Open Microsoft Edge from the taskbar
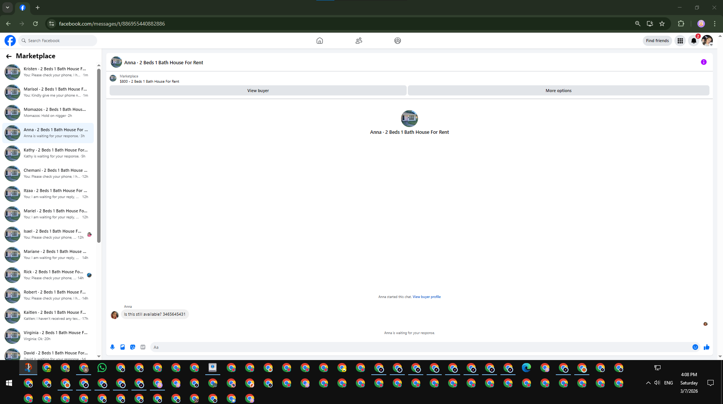The width and height of the screenshot is (723, 404). coord(526,368)
